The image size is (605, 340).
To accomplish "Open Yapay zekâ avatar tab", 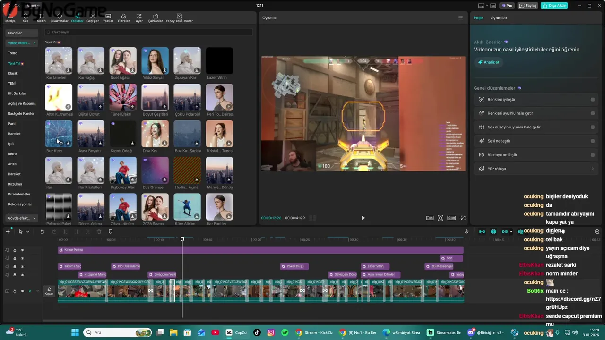I will click(x=179, y=18).
